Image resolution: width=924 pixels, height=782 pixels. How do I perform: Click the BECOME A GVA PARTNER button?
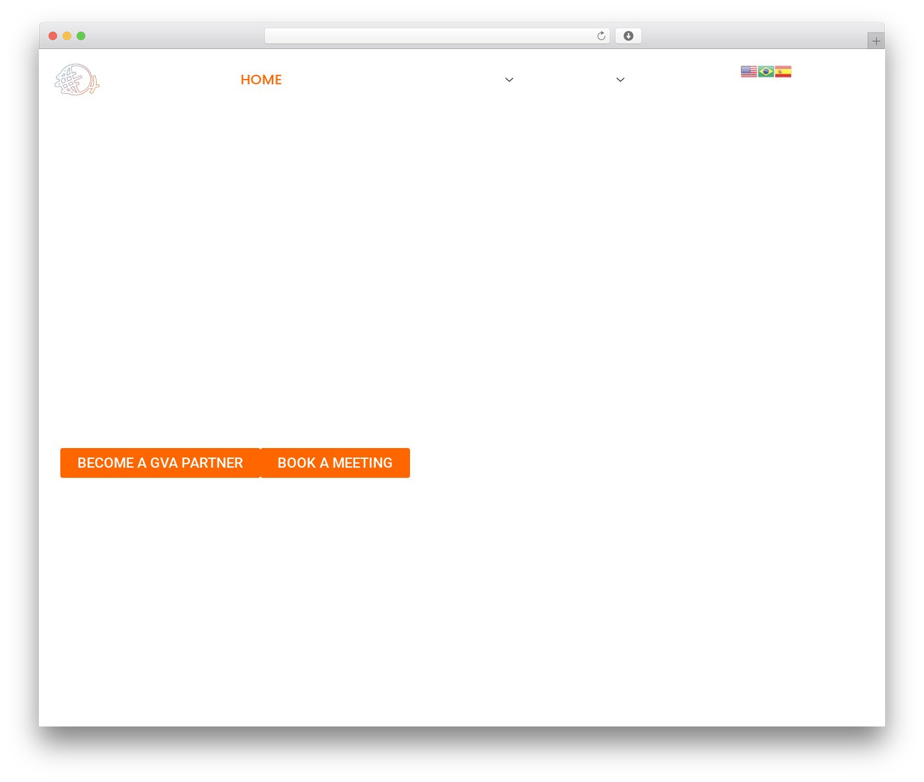160,463
